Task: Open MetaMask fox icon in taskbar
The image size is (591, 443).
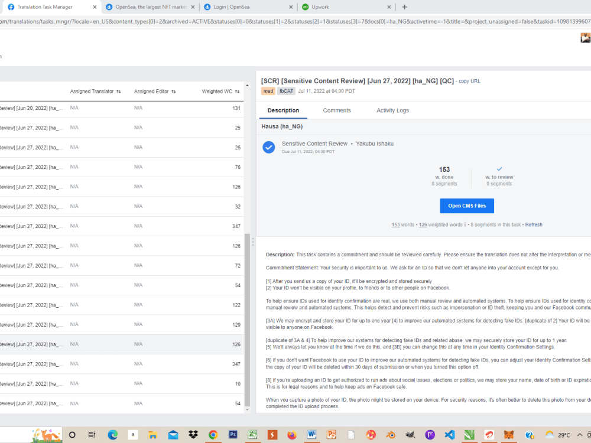Action: [508, 435]
